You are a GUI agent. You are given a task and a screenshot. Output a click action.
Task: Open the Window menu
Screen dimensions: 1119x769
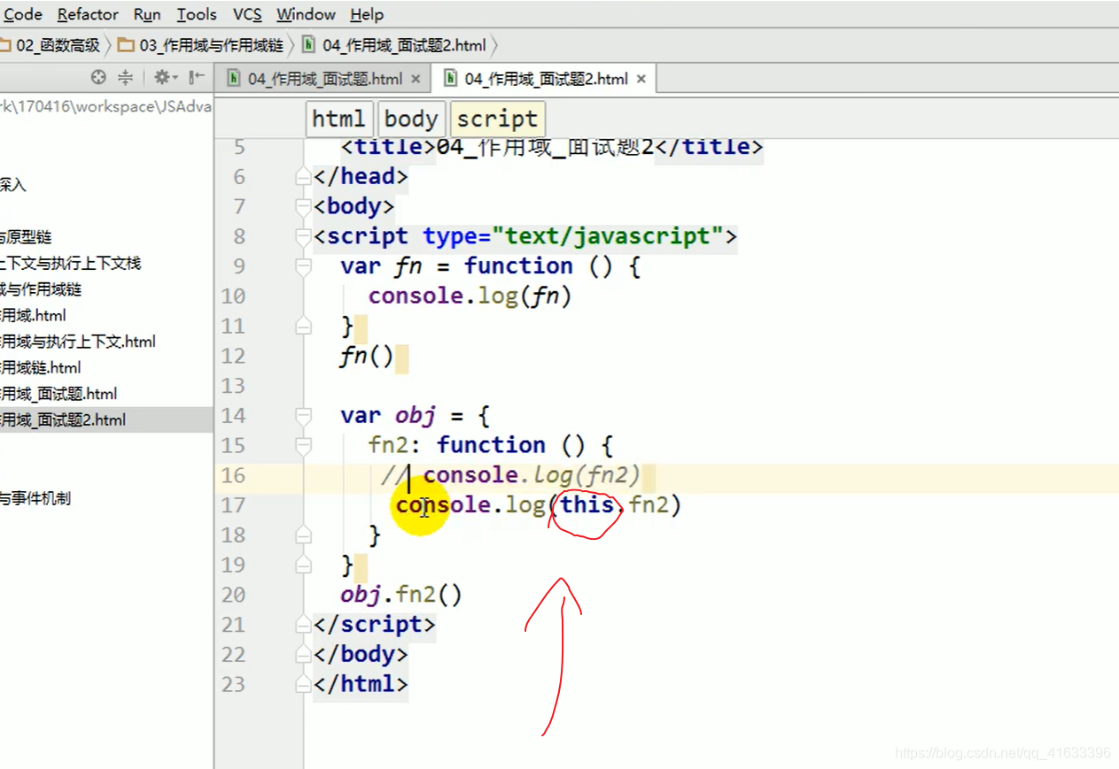click(306, 14)
